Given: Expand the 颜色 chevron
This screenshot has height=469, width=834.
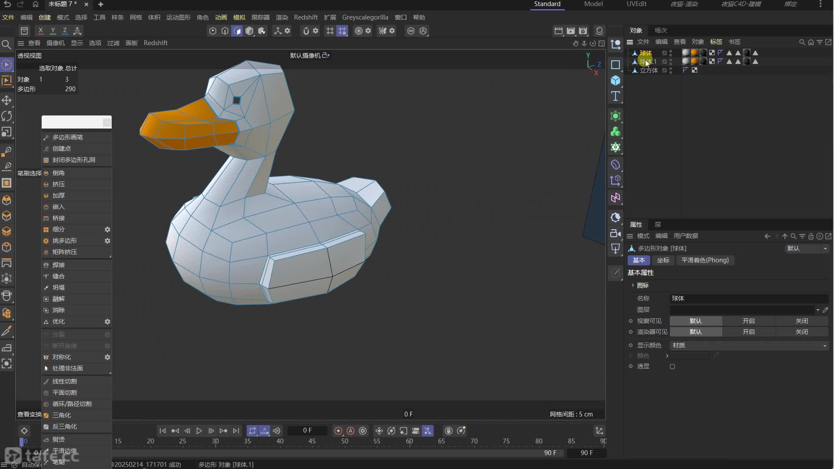Looking at the screenshot, I should pyautogui.click(x=667, y=356).
